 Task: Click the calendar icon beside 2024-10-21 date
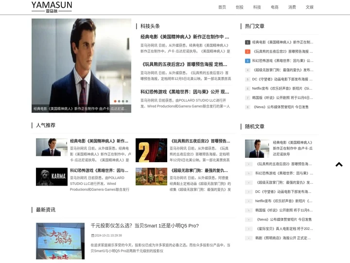point(93,236)
